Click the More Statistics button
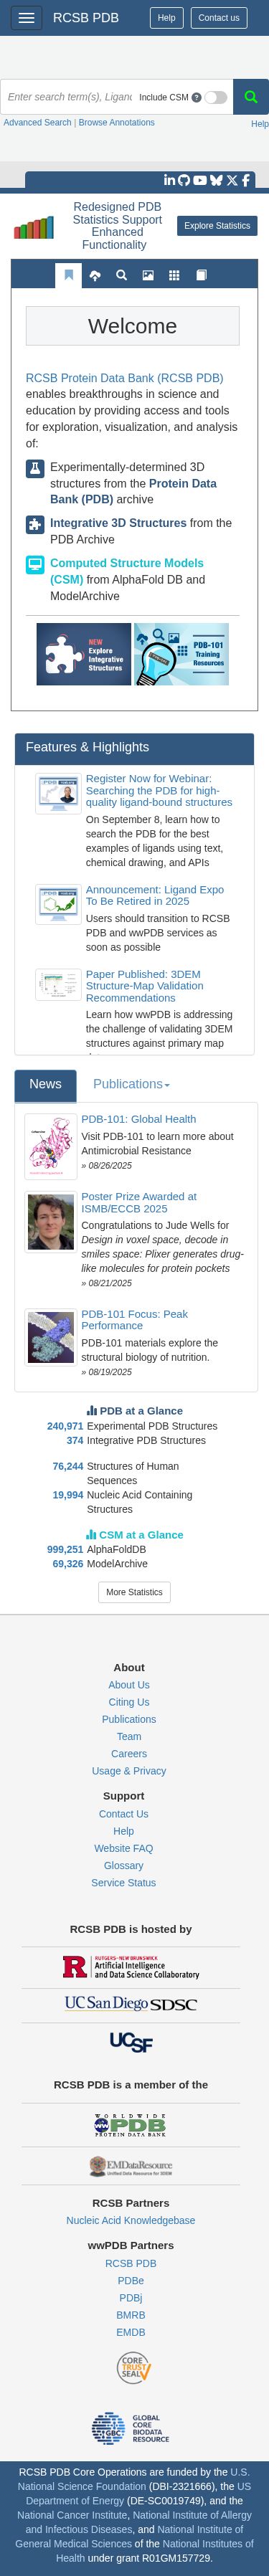 point(134,1591)
